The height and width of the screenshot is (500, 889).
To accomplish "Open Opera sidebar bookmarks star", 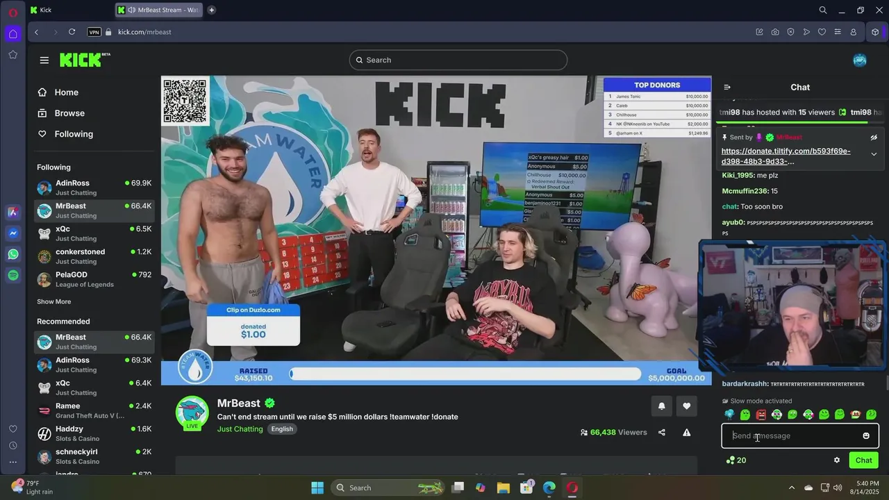I will (x=13, y=54).
